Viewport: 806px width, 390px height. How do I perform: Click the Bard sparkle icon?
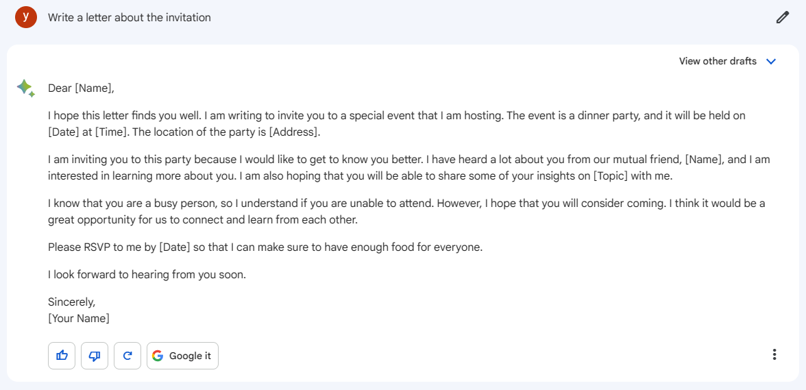click(26, 88)
